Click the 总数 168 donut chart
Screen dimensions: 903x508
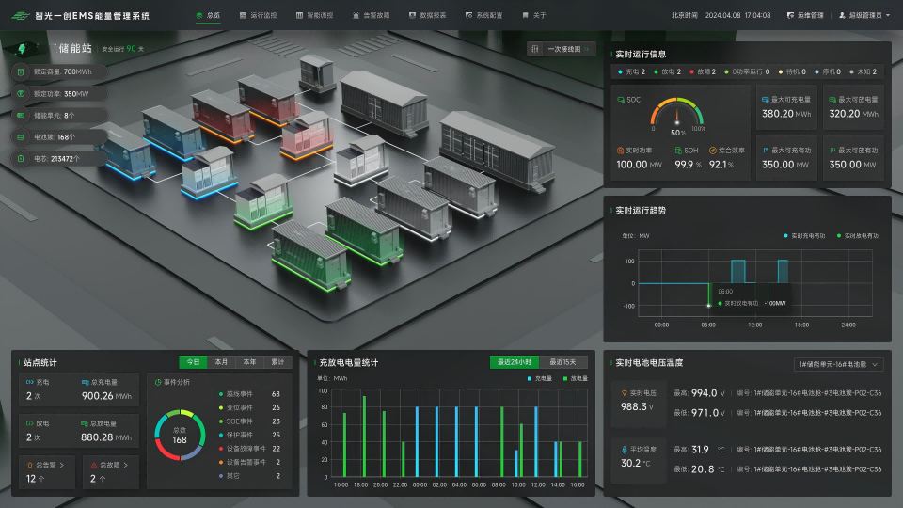[180, 434]
